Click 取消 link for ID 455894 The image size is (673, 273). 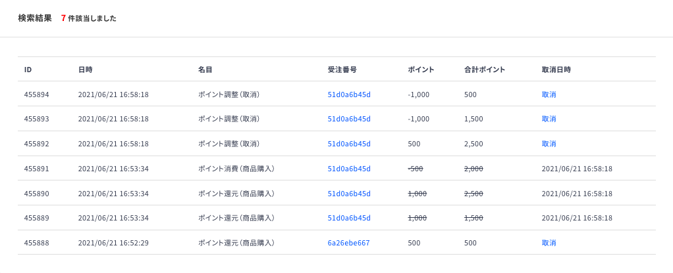549,94
